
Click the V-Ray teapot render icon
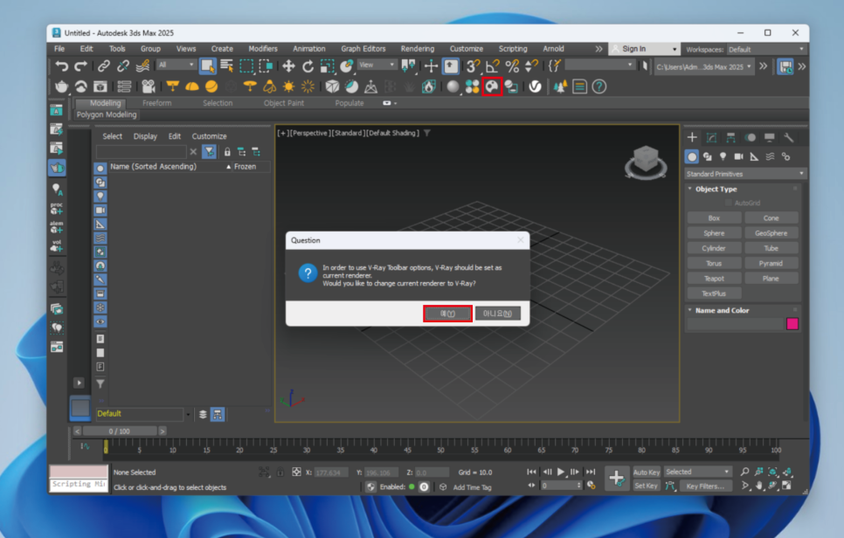[x=61, y=86]
